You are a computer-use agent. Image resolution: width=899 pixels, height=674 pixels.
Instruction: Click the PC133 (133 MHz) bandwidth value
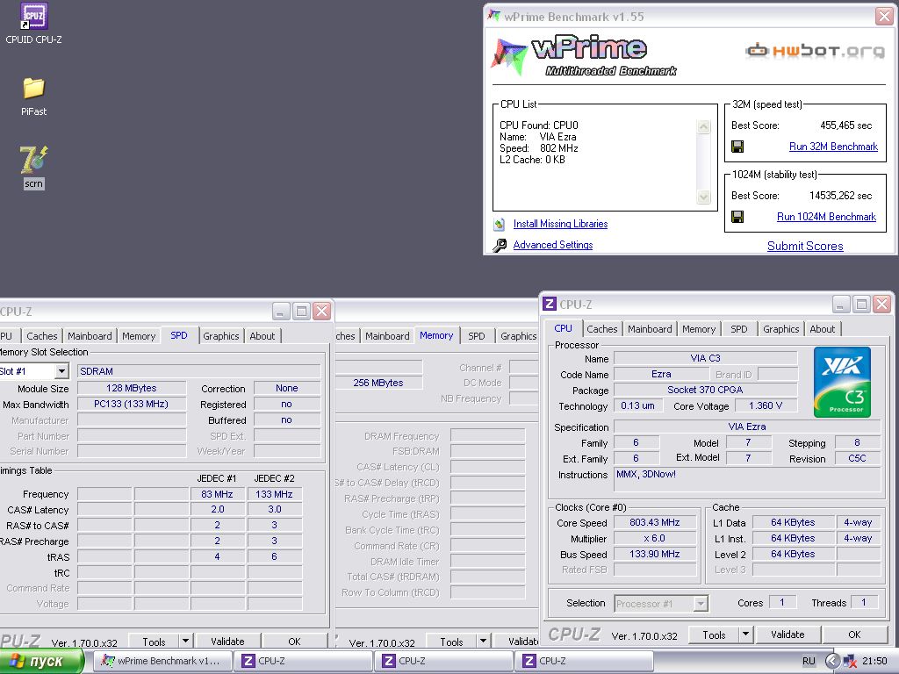pyautogui.click(x=132, y=404)
